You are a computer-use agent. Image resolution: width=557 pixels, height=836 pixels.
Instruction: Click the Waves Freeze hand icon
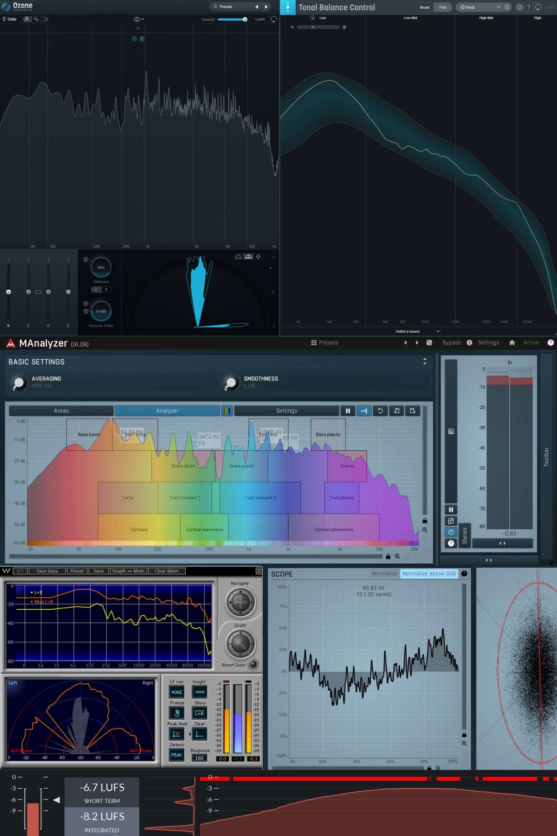click(x=177, y=713)
